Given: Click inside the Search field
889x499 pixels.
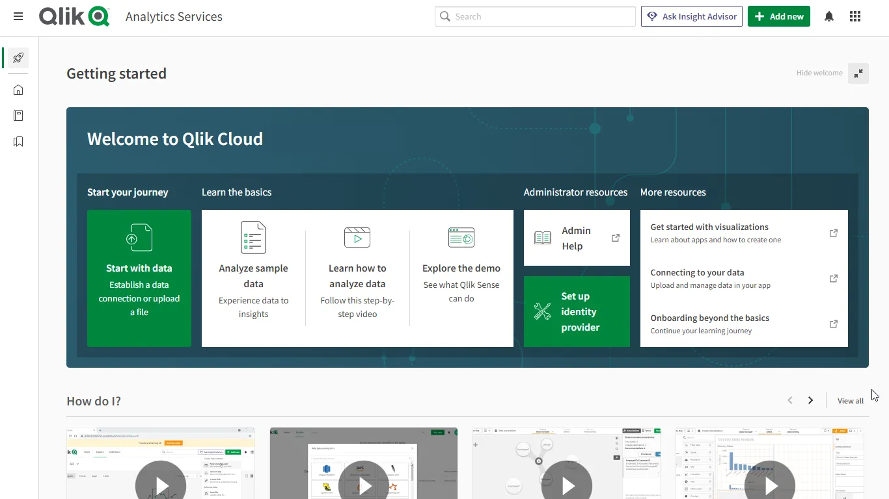Looking at the screenshot, I should pos(534,16).
